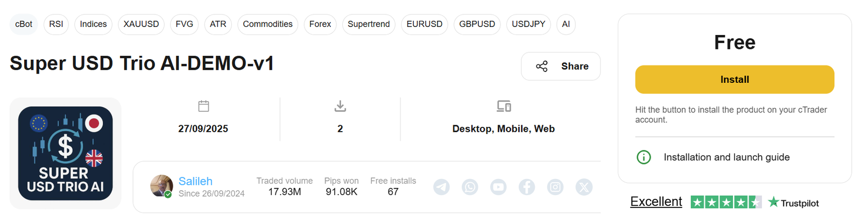Select the cBot tag

tap(24, 24)
